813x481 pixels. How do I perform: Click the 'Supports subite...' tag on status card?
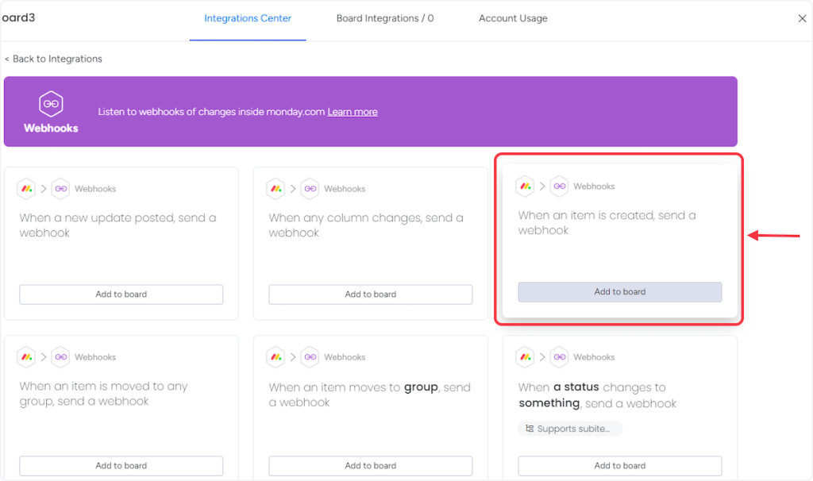[570, 429]
